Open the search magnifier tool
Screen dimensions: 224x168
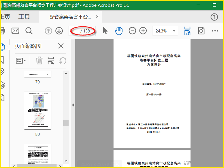(29, 31)
